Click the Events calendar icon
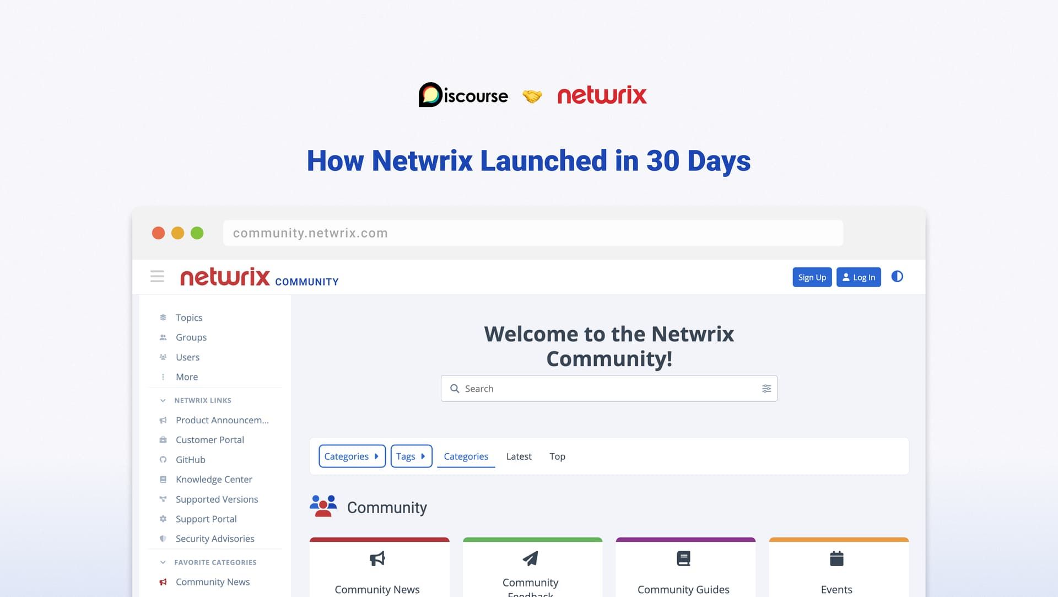1058x597 pixels. (x=837, y=558)
